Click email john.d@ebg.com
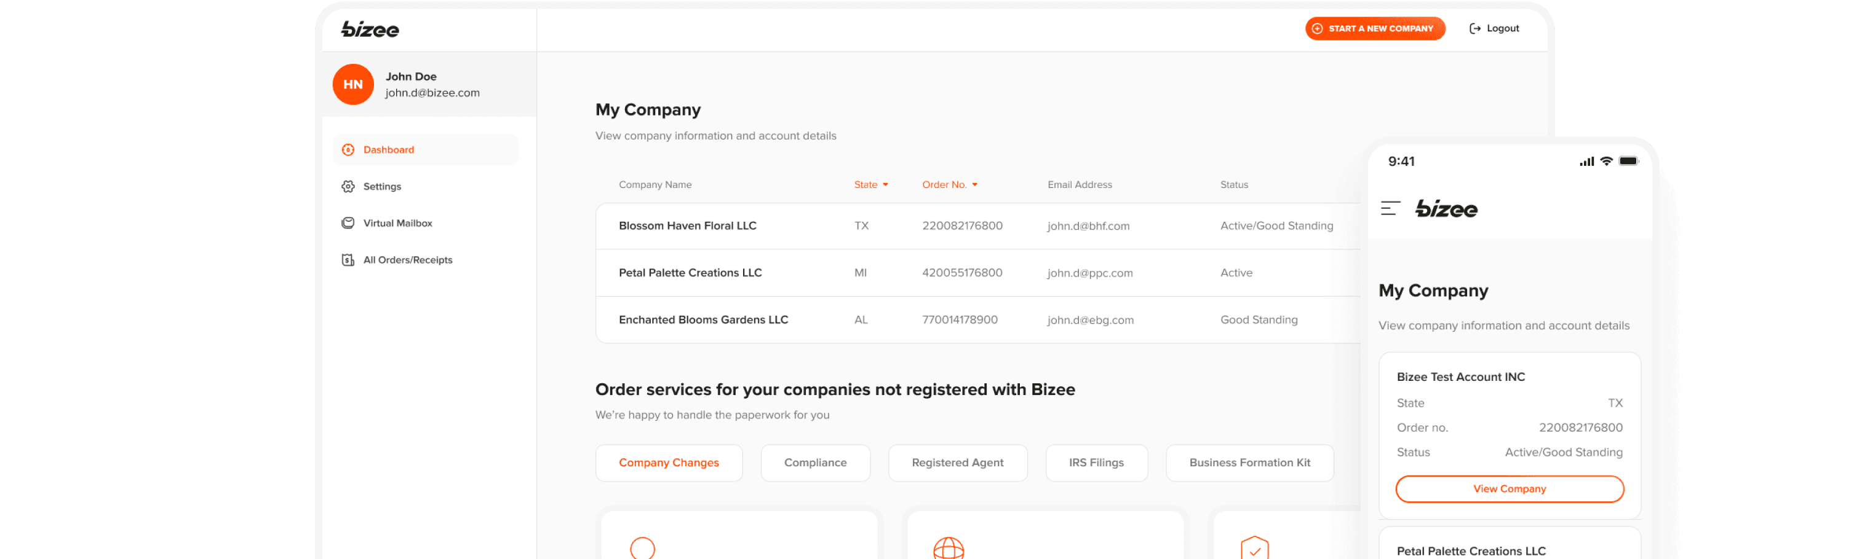Image resolution: width=1870 pixels, height=559 pixels. click(1091, 320)
